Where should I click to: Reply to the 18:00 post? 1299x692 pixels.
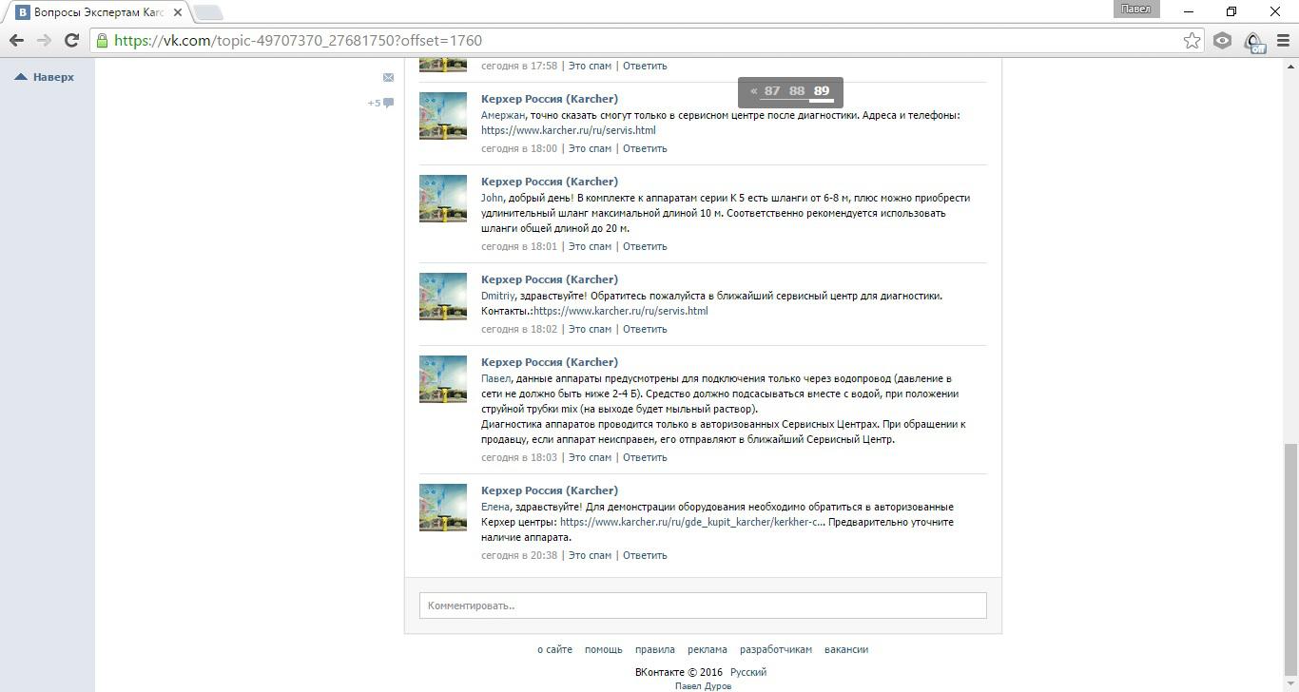coord(645,148)
